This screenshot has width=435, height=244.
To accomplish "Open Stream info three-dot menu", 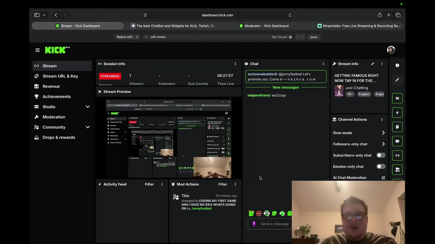I will pos(382,64).
